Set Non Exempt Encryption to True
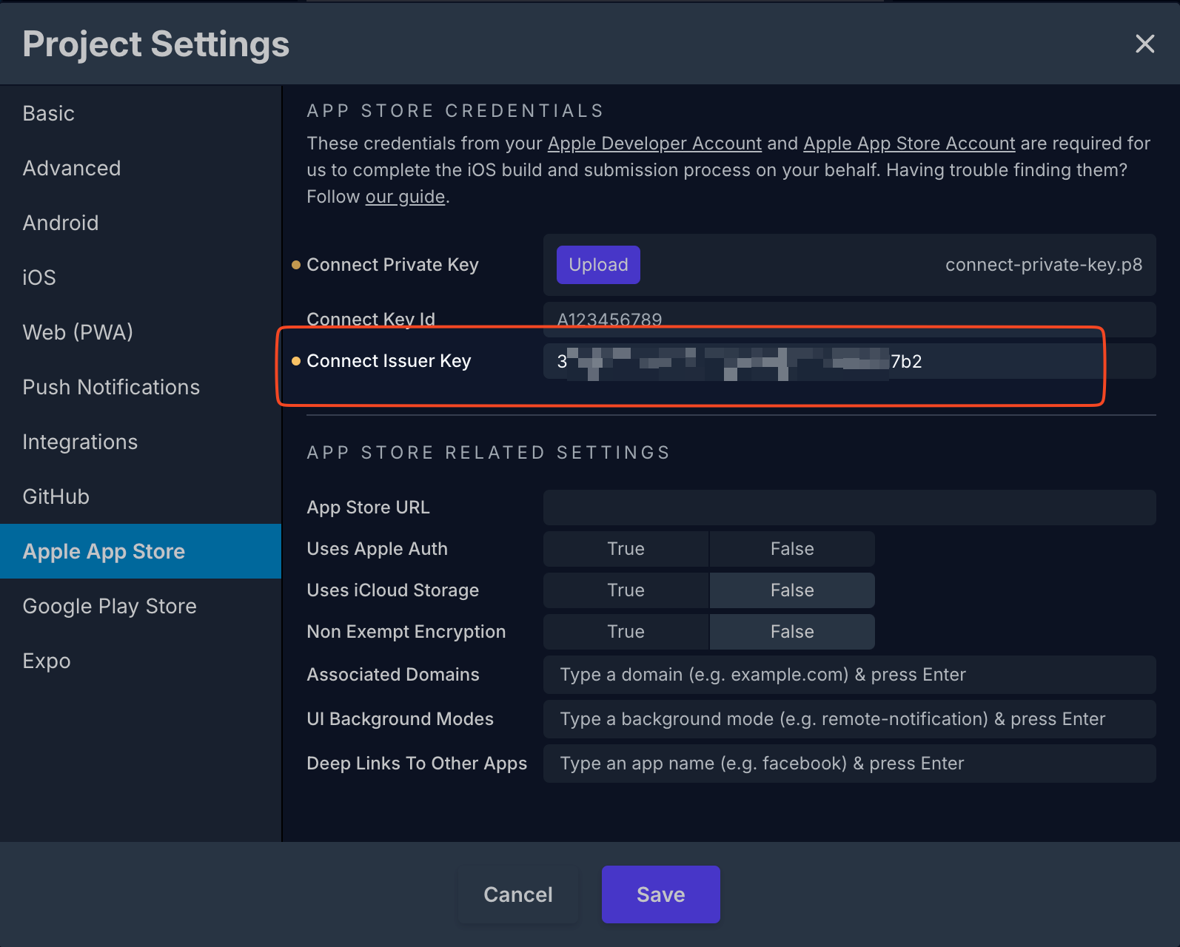 tap(626, 632)
